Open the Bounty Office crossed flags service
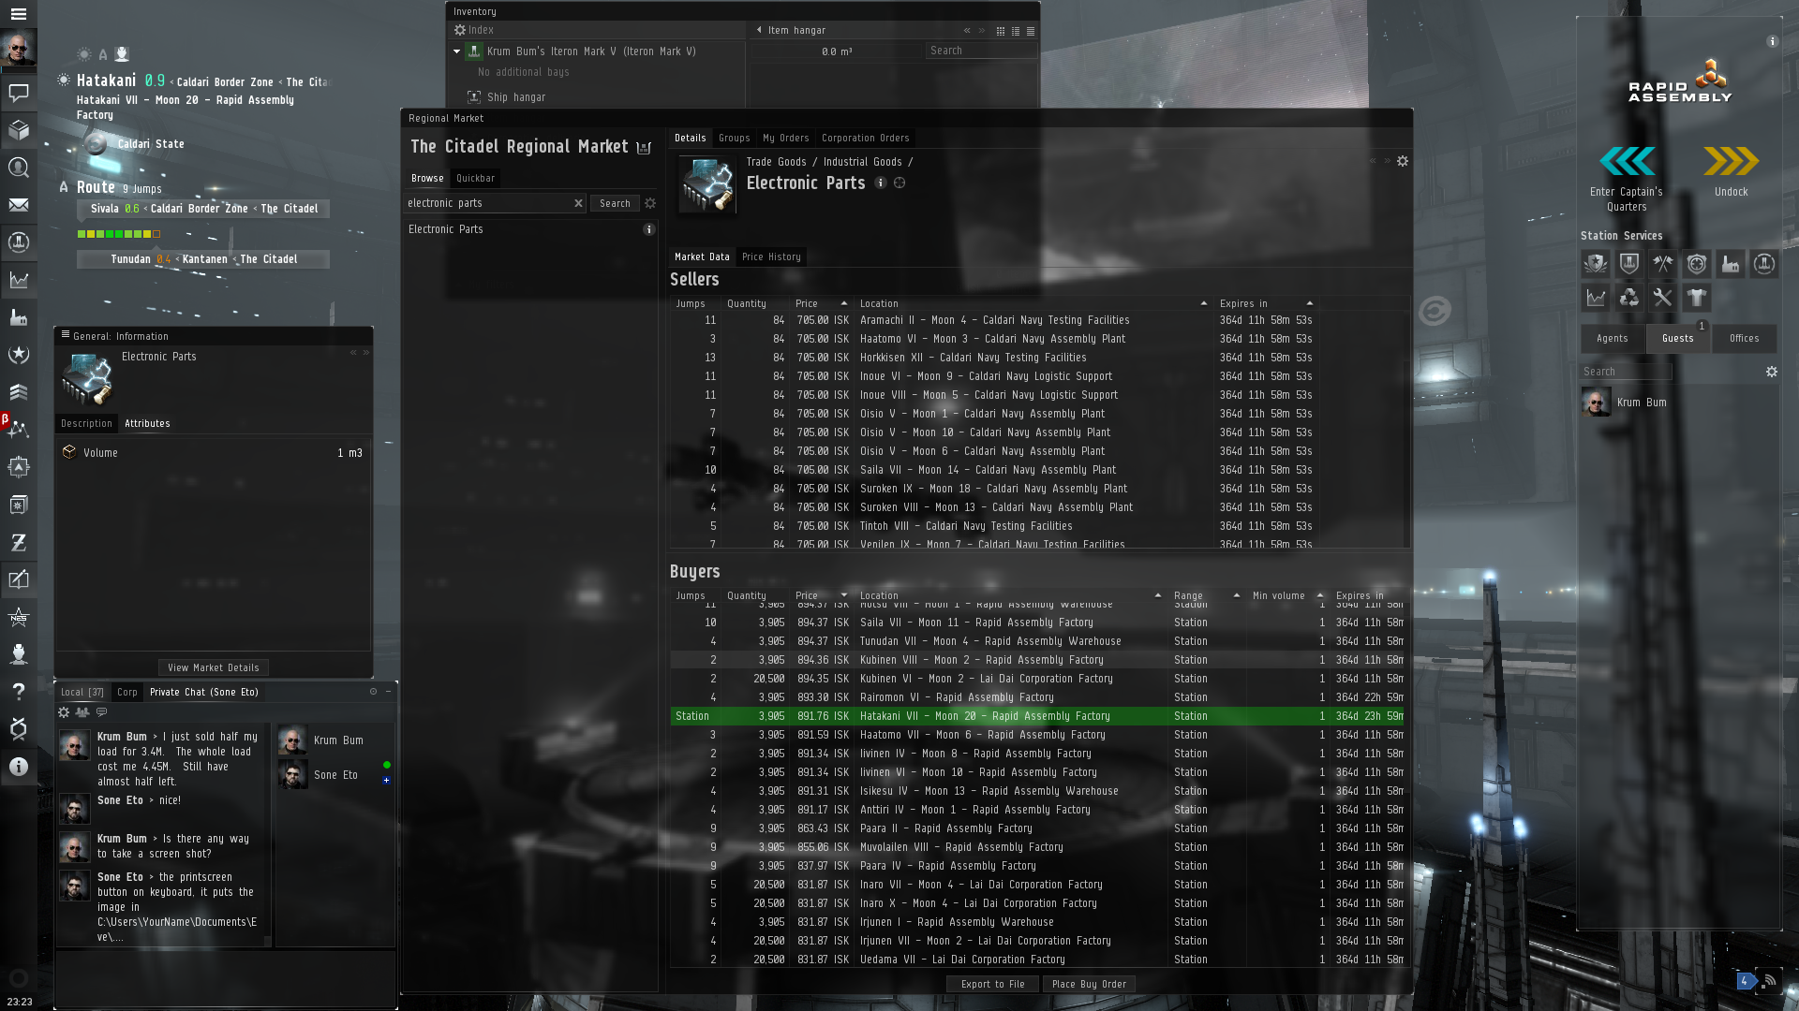Screen dimensions: 1799x1011 [x=1663, y=264]
